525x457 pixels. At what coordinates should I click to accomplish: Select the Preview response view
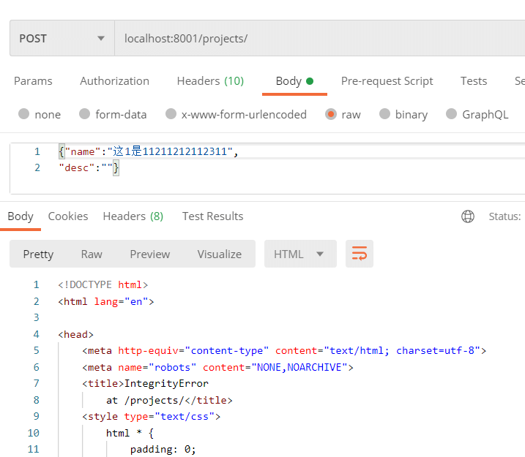click(149, 254)
